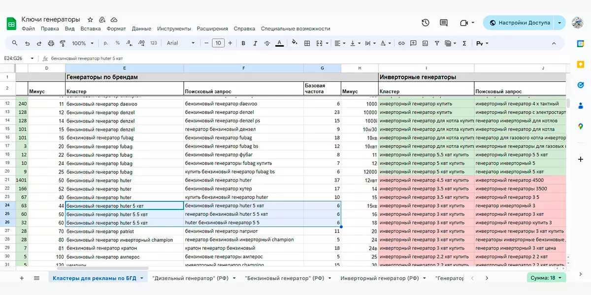
Task: Open the text color picker
Action: [x=279, y=43]
